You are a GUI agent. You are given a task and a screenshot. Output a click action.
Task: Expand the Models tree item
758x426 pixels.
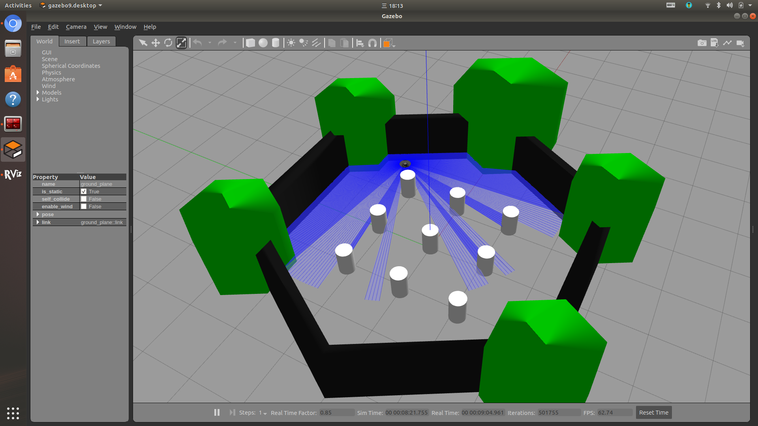[38, 93]
